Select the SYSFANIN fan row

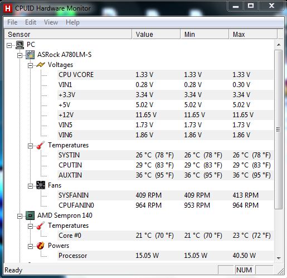pos(166,195)
